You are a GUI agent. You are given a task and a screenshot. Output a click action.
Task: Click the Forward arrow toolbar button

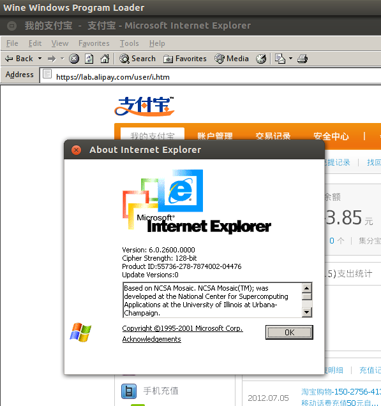tap(52, 59)
